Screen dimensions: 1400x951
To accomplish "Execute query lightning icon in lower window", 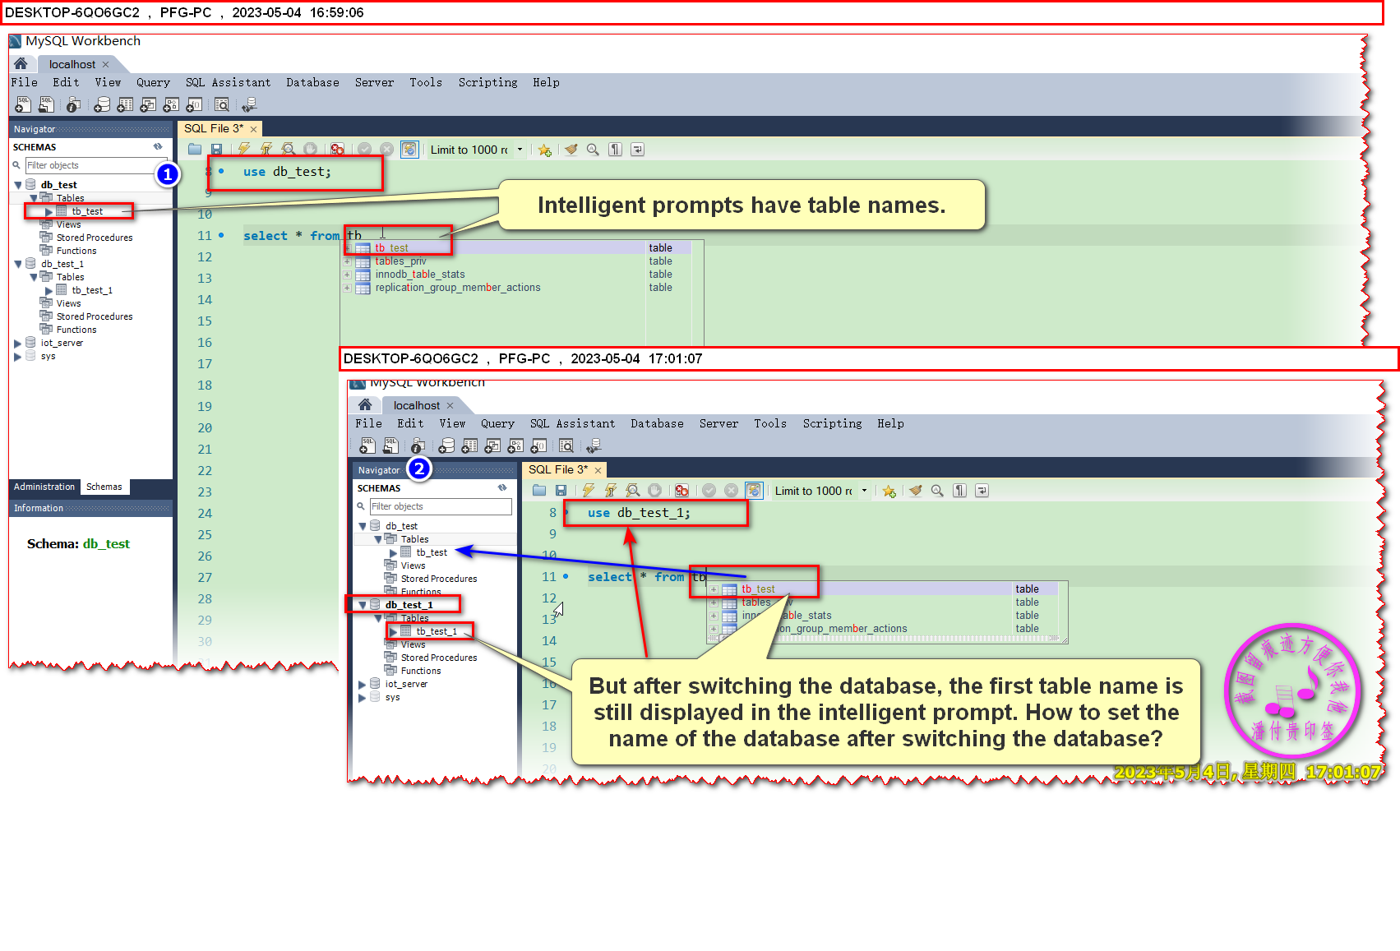I will 589,491.
